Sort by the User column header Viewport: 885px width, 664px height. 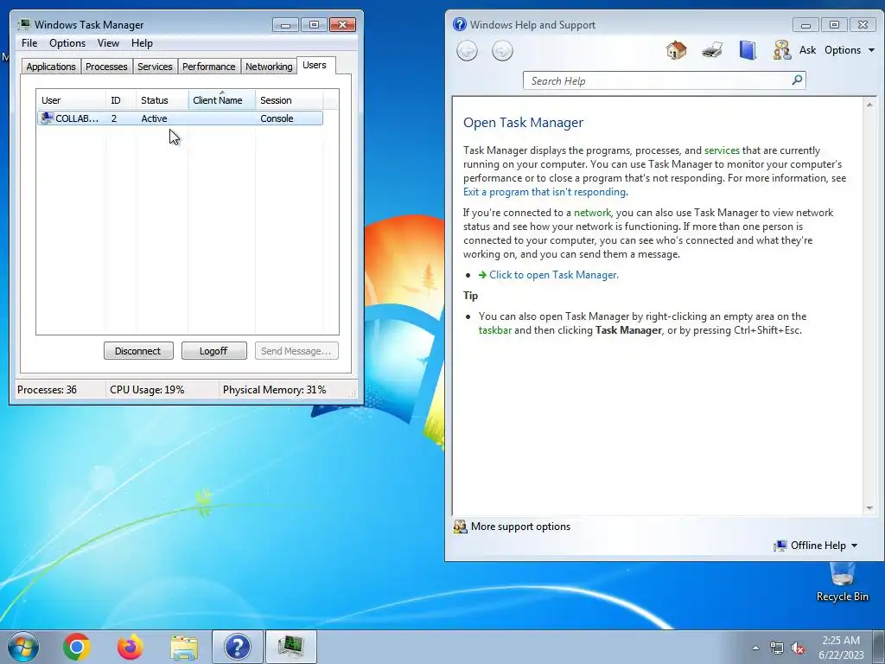pyautogui.click(x=71, y=100)
